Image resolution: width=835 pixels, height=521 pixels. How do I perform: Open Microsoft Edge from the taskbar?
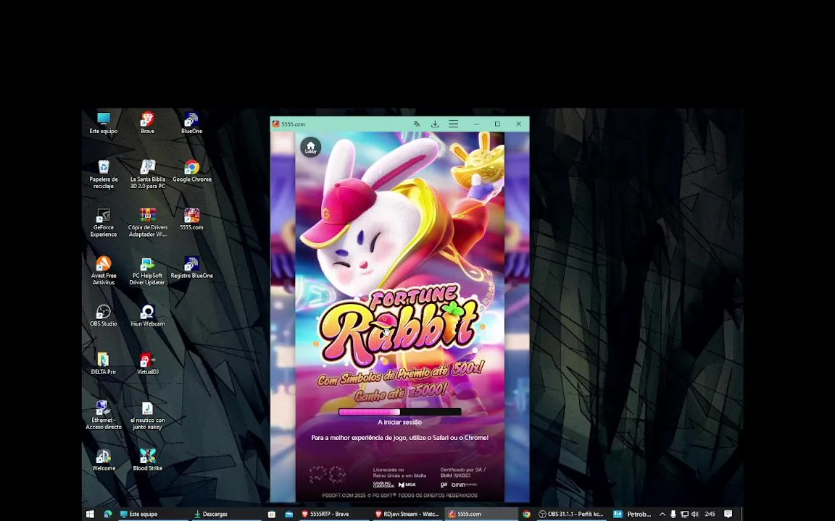coord(108,514)
